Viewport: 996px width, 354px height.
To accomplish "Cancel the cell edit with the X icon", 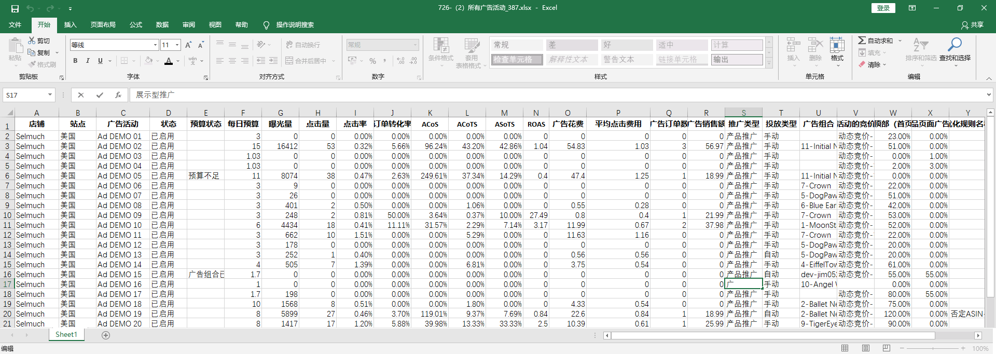I will point(81,95).
